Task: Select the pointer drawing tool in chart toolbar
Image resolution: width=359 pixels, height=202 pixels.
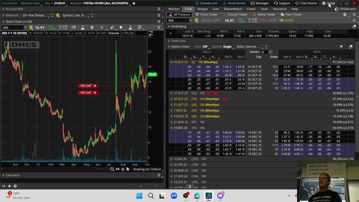Action: click(x=121, y=27)
